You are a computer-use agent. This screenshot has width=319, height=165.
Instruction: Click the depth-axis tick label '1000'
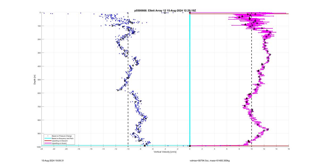click(38, 147)
